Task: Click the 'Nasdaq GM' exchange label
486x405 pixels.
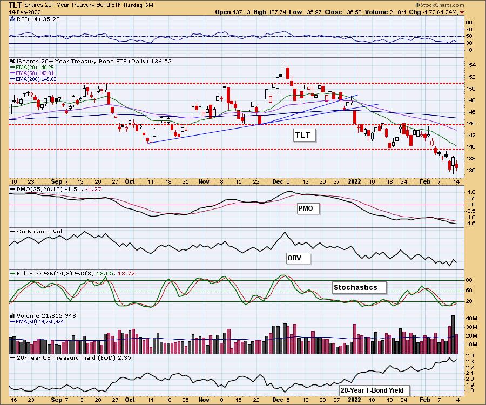Action: coord(138,5)
